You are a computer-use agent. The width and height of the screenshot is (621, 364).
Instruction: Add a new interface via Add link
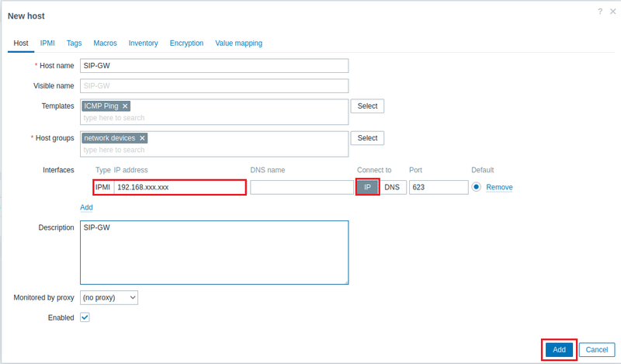86,207
